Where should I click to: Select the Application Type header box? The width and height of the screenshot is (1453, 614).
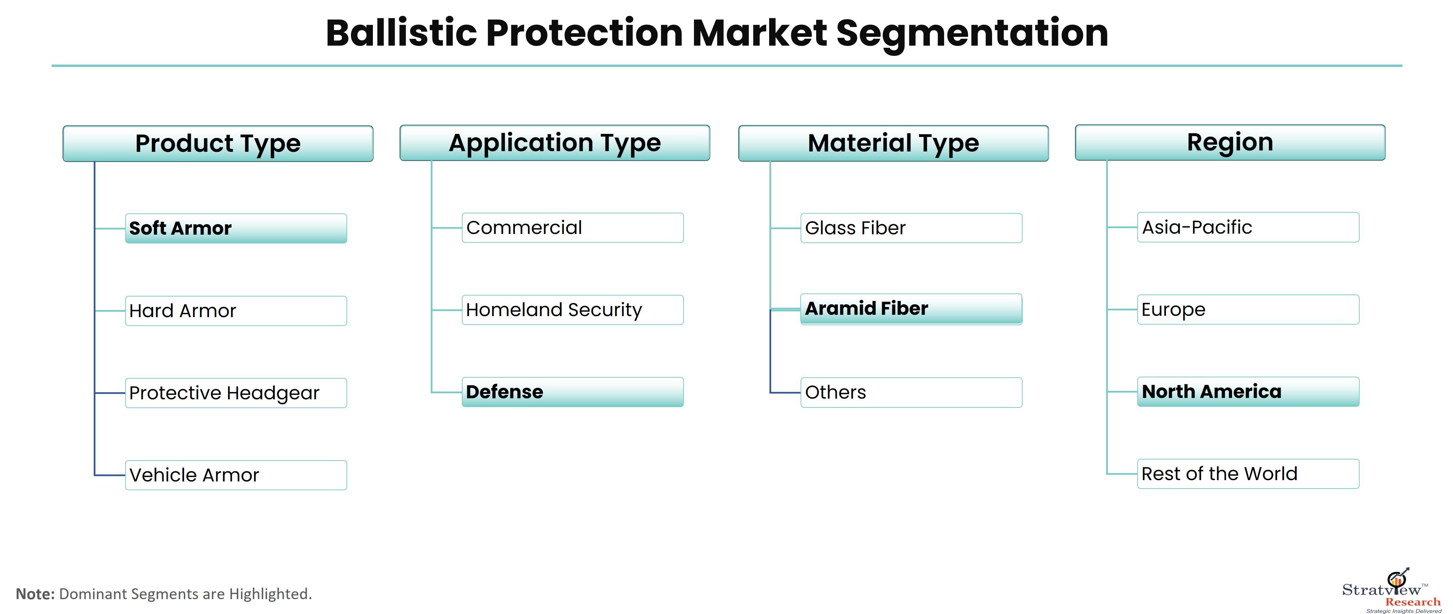click(555, 143)
